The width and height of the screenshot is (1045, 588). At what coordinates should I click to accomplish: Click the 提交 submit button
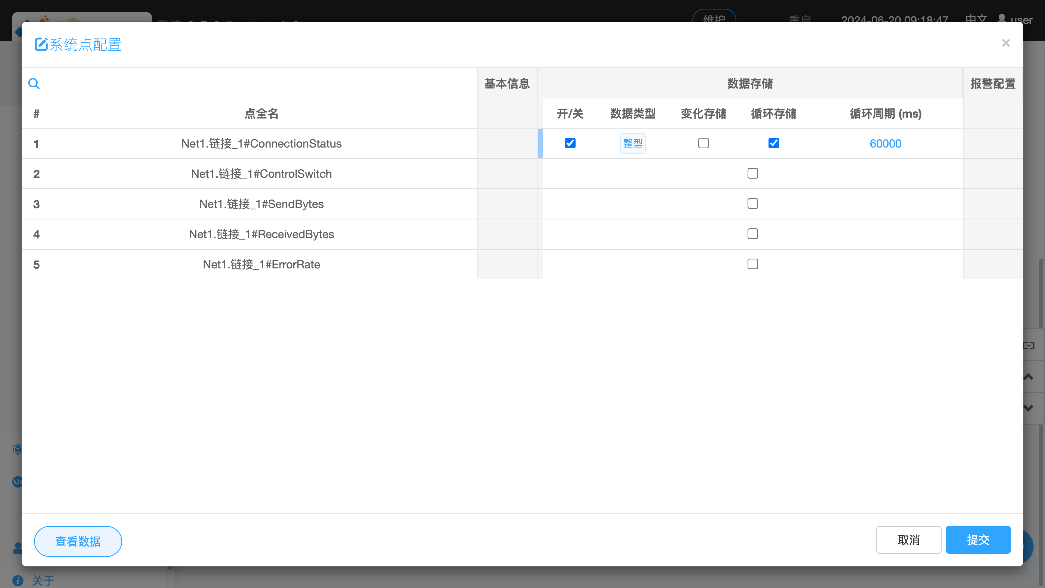[978, 540]
